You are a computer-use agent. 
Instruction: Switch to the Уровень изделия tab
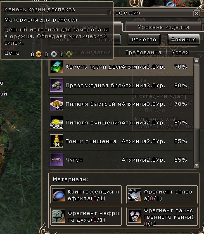pos(164,27)
